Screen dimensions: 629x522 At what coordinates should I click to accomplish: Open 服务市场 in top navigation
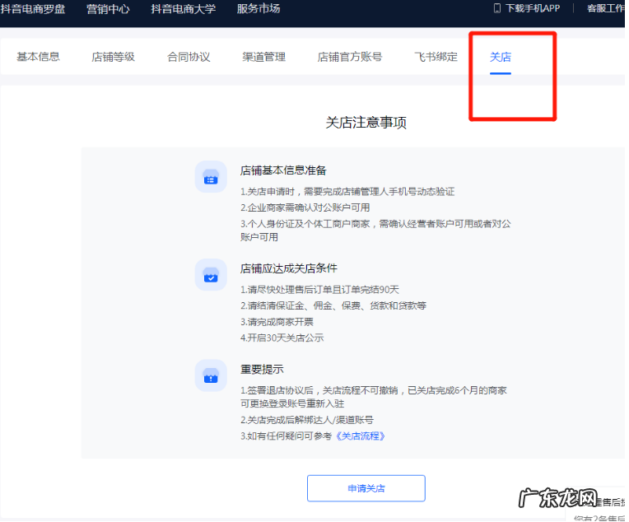click(x=259, y=9)
